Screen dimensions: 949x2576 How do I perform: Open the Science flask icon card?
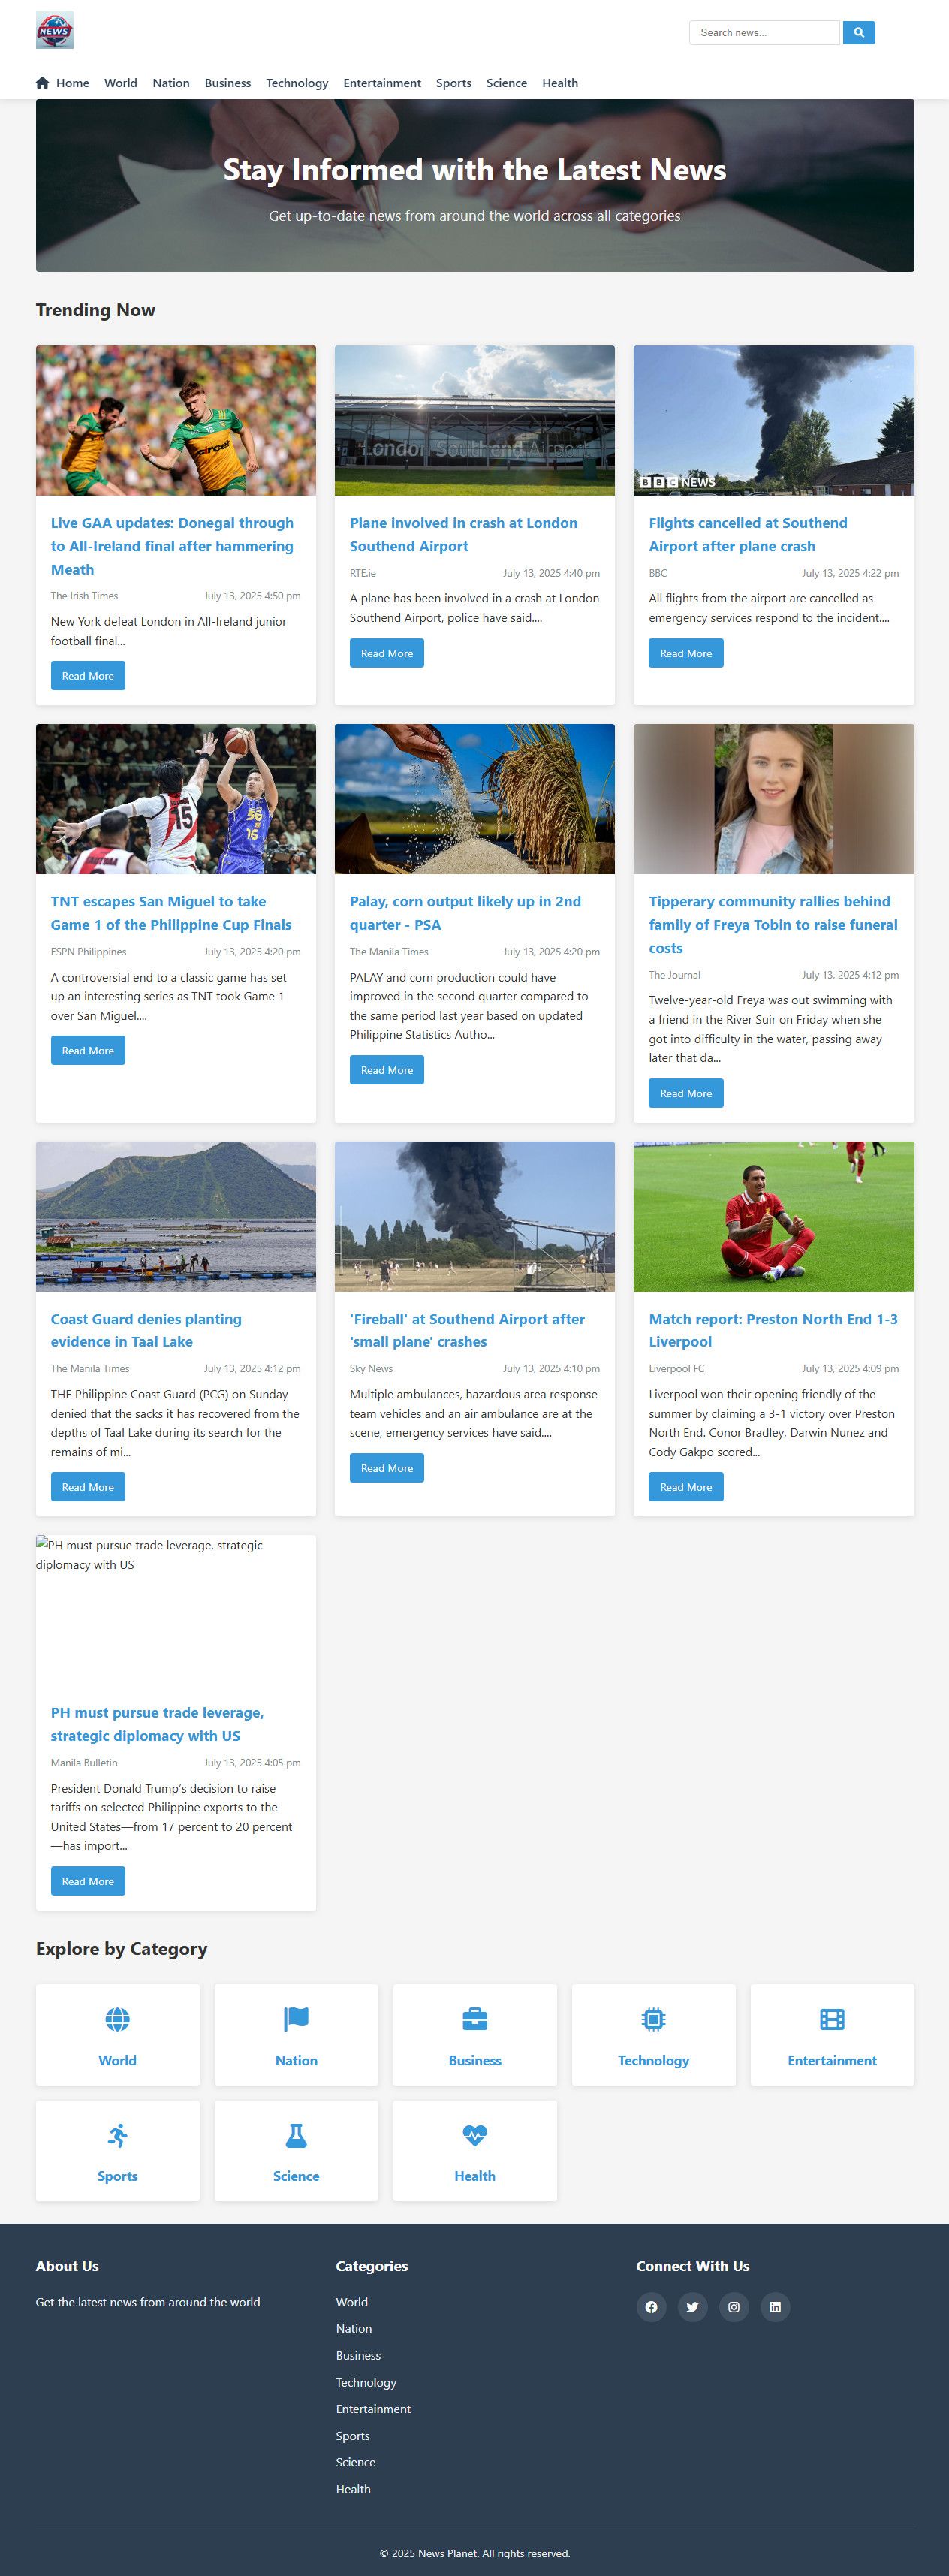[x=296, y=2150]
